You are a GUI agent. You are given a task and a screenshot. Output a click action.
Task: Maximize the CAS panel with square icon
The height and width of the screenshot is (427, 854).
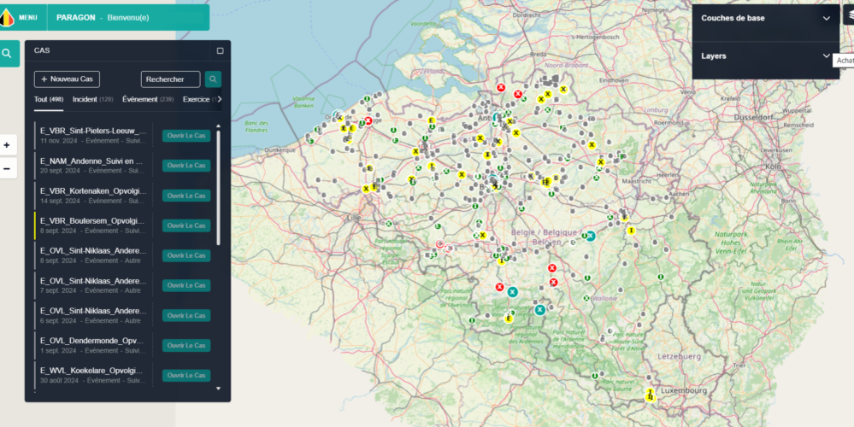pyautogui.click(x=220, y=50)
